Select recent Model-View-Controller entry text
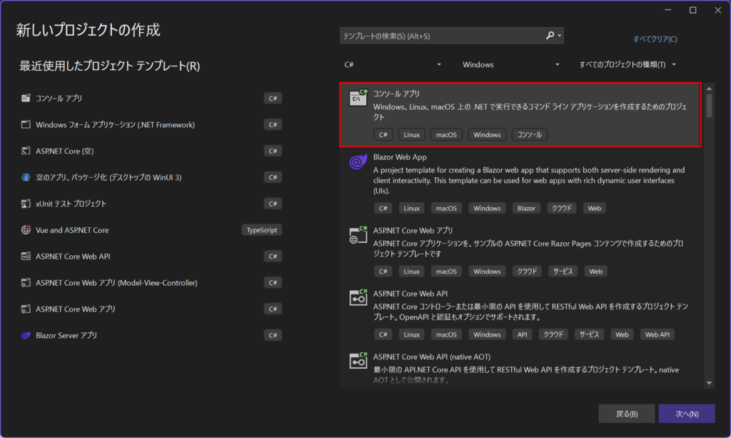This screenshot has width=731, height=438. (x=116, y=283)
